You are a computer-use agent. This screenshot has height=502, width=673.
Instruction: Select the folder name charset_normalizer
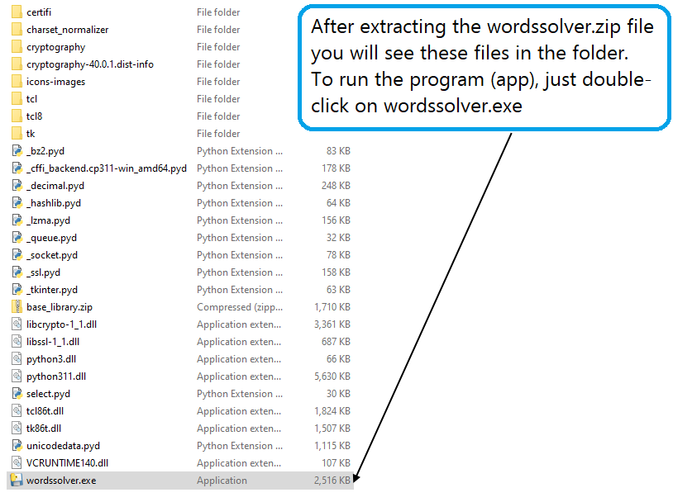[x=68, y=30]
